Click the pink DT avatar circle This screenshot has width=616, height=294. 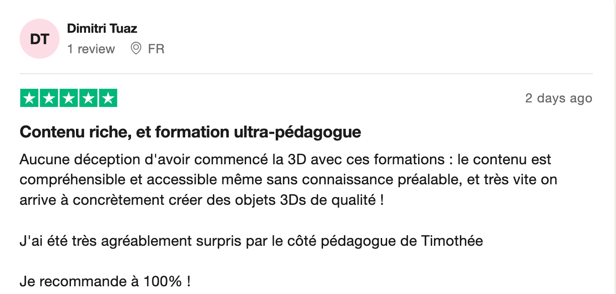[x=40, y=39]
